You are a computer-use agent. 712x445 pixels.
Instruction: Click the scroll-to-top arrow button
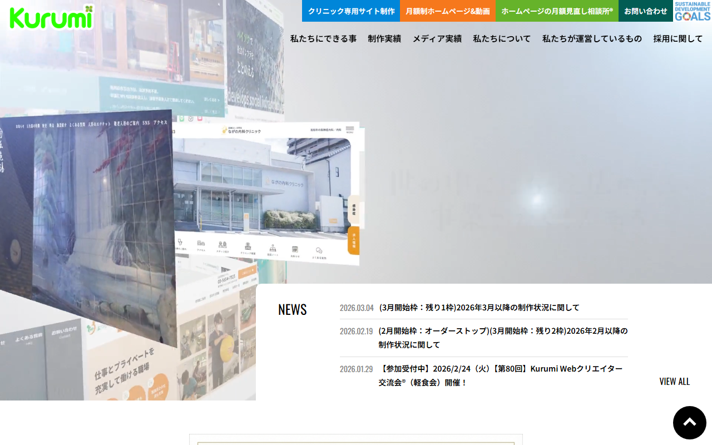tap(689, 423)
